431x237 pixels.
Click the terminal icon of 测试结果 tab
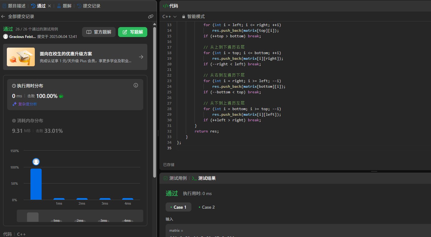[x=195, y=178]
